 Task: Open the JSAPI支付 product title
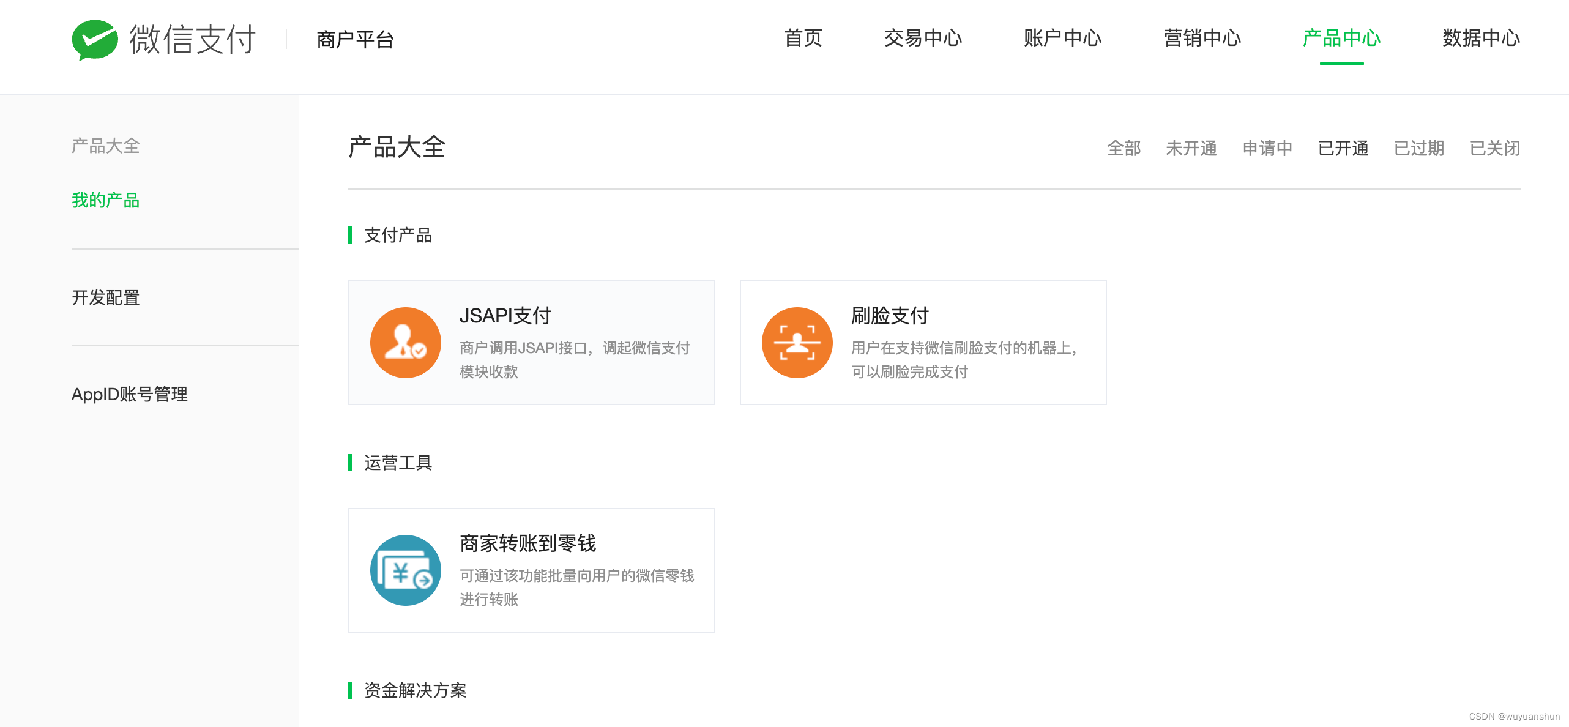505,316
